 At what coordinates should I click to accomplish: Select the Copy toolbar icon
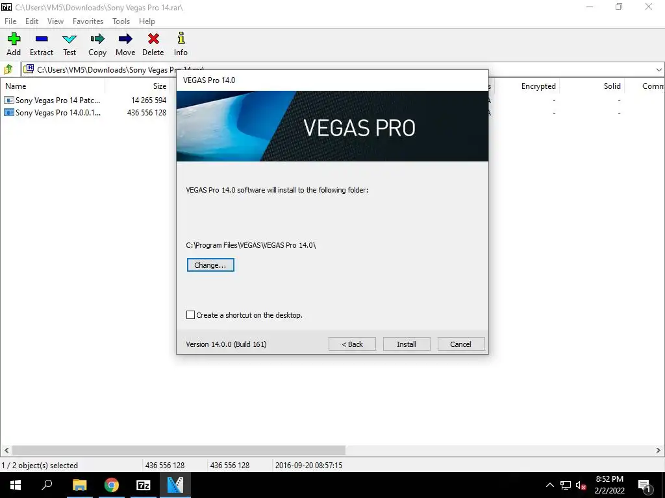click(x=97, y=44)
